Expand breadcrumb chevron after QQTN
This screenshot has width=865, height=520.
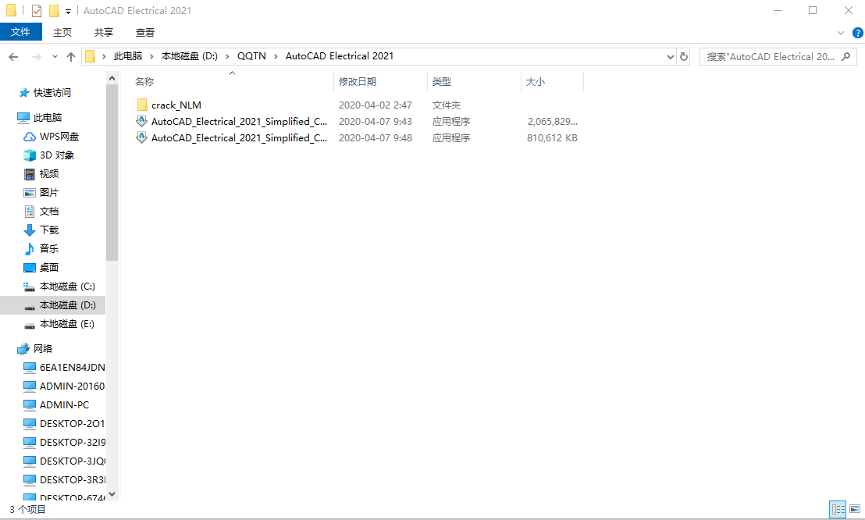(x=276, y=56)
